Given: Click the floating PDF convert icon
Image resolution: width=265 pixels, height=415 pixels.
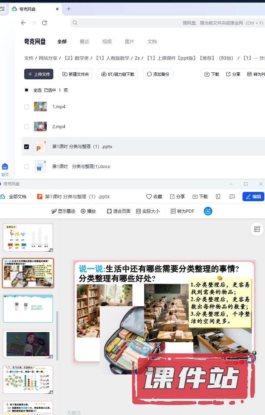Looking at the screenshot, I should pyautogui.click(x=257, y=229).
